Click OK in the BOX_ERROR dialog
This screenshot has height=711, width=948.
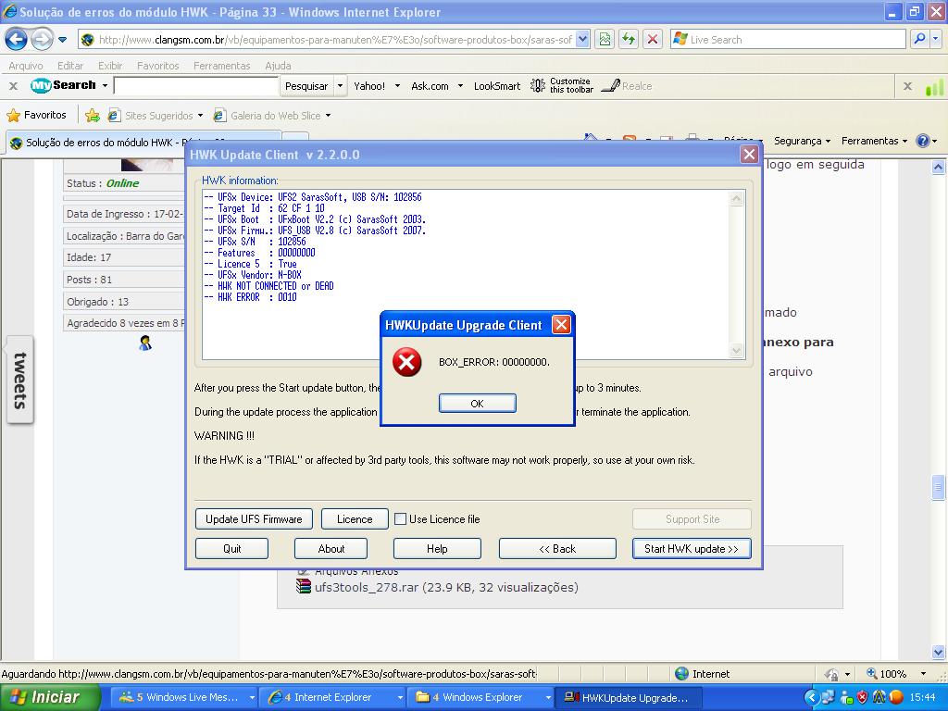point(477,404)
